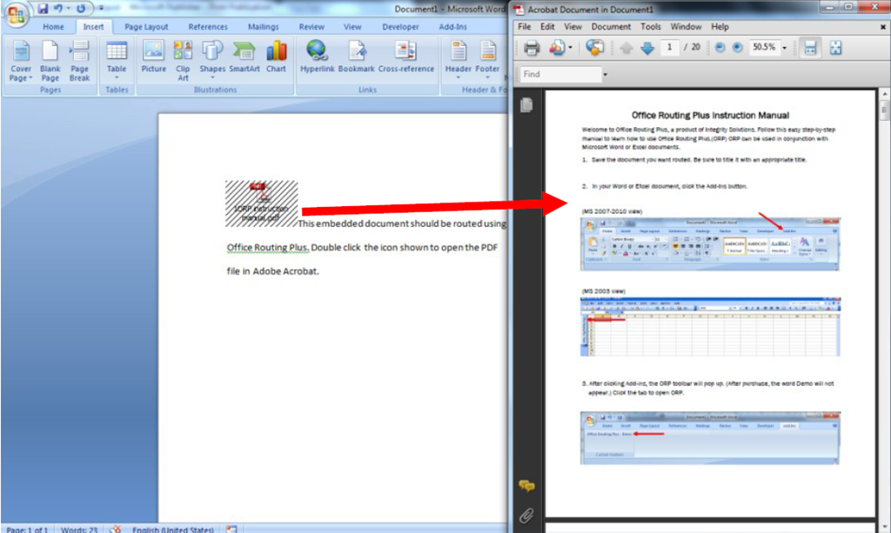Toggle scrolling page fit-width mode
The height and width of the screenshot is (533, 891).
[810, 48]
